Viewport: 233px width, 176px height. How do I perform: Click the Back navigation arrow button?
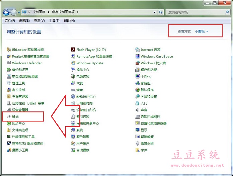click(x=6, y=12)
